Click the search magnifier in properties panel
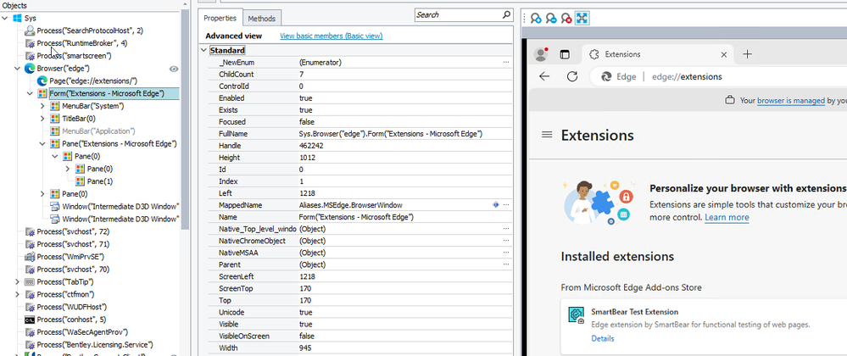This screenshot has width=847, height=356. click(x=507, y=14)
